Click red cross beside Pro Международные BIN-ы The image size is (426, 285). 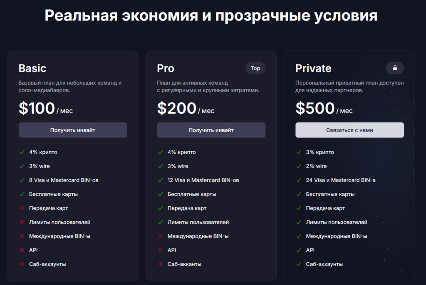[161, 236]
